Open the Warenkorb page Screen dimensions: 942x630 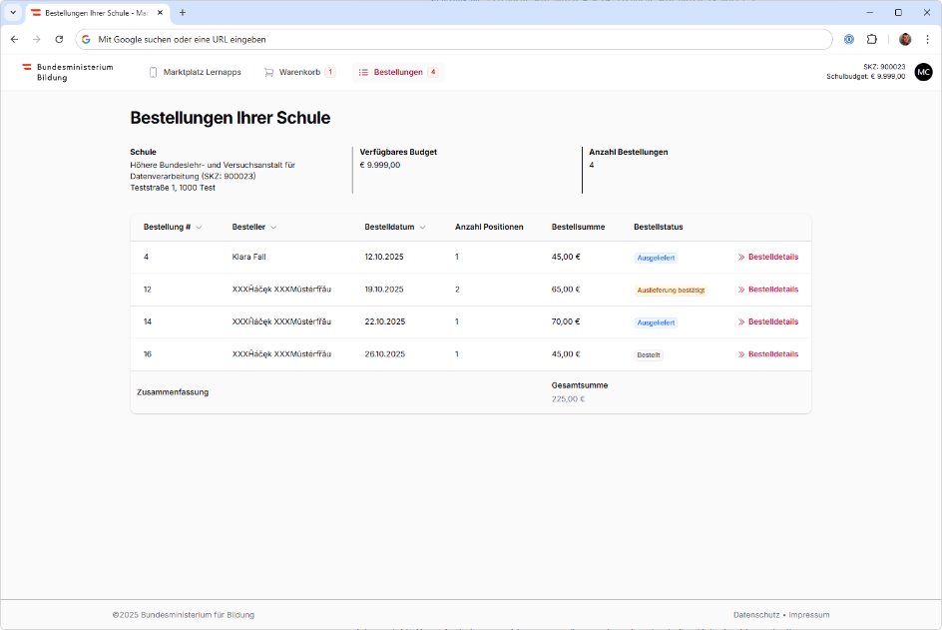299,72
